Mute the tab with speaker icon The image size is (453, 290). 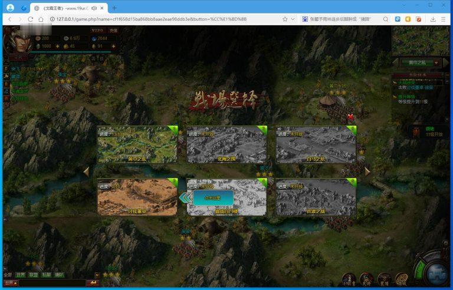[94, 8]
